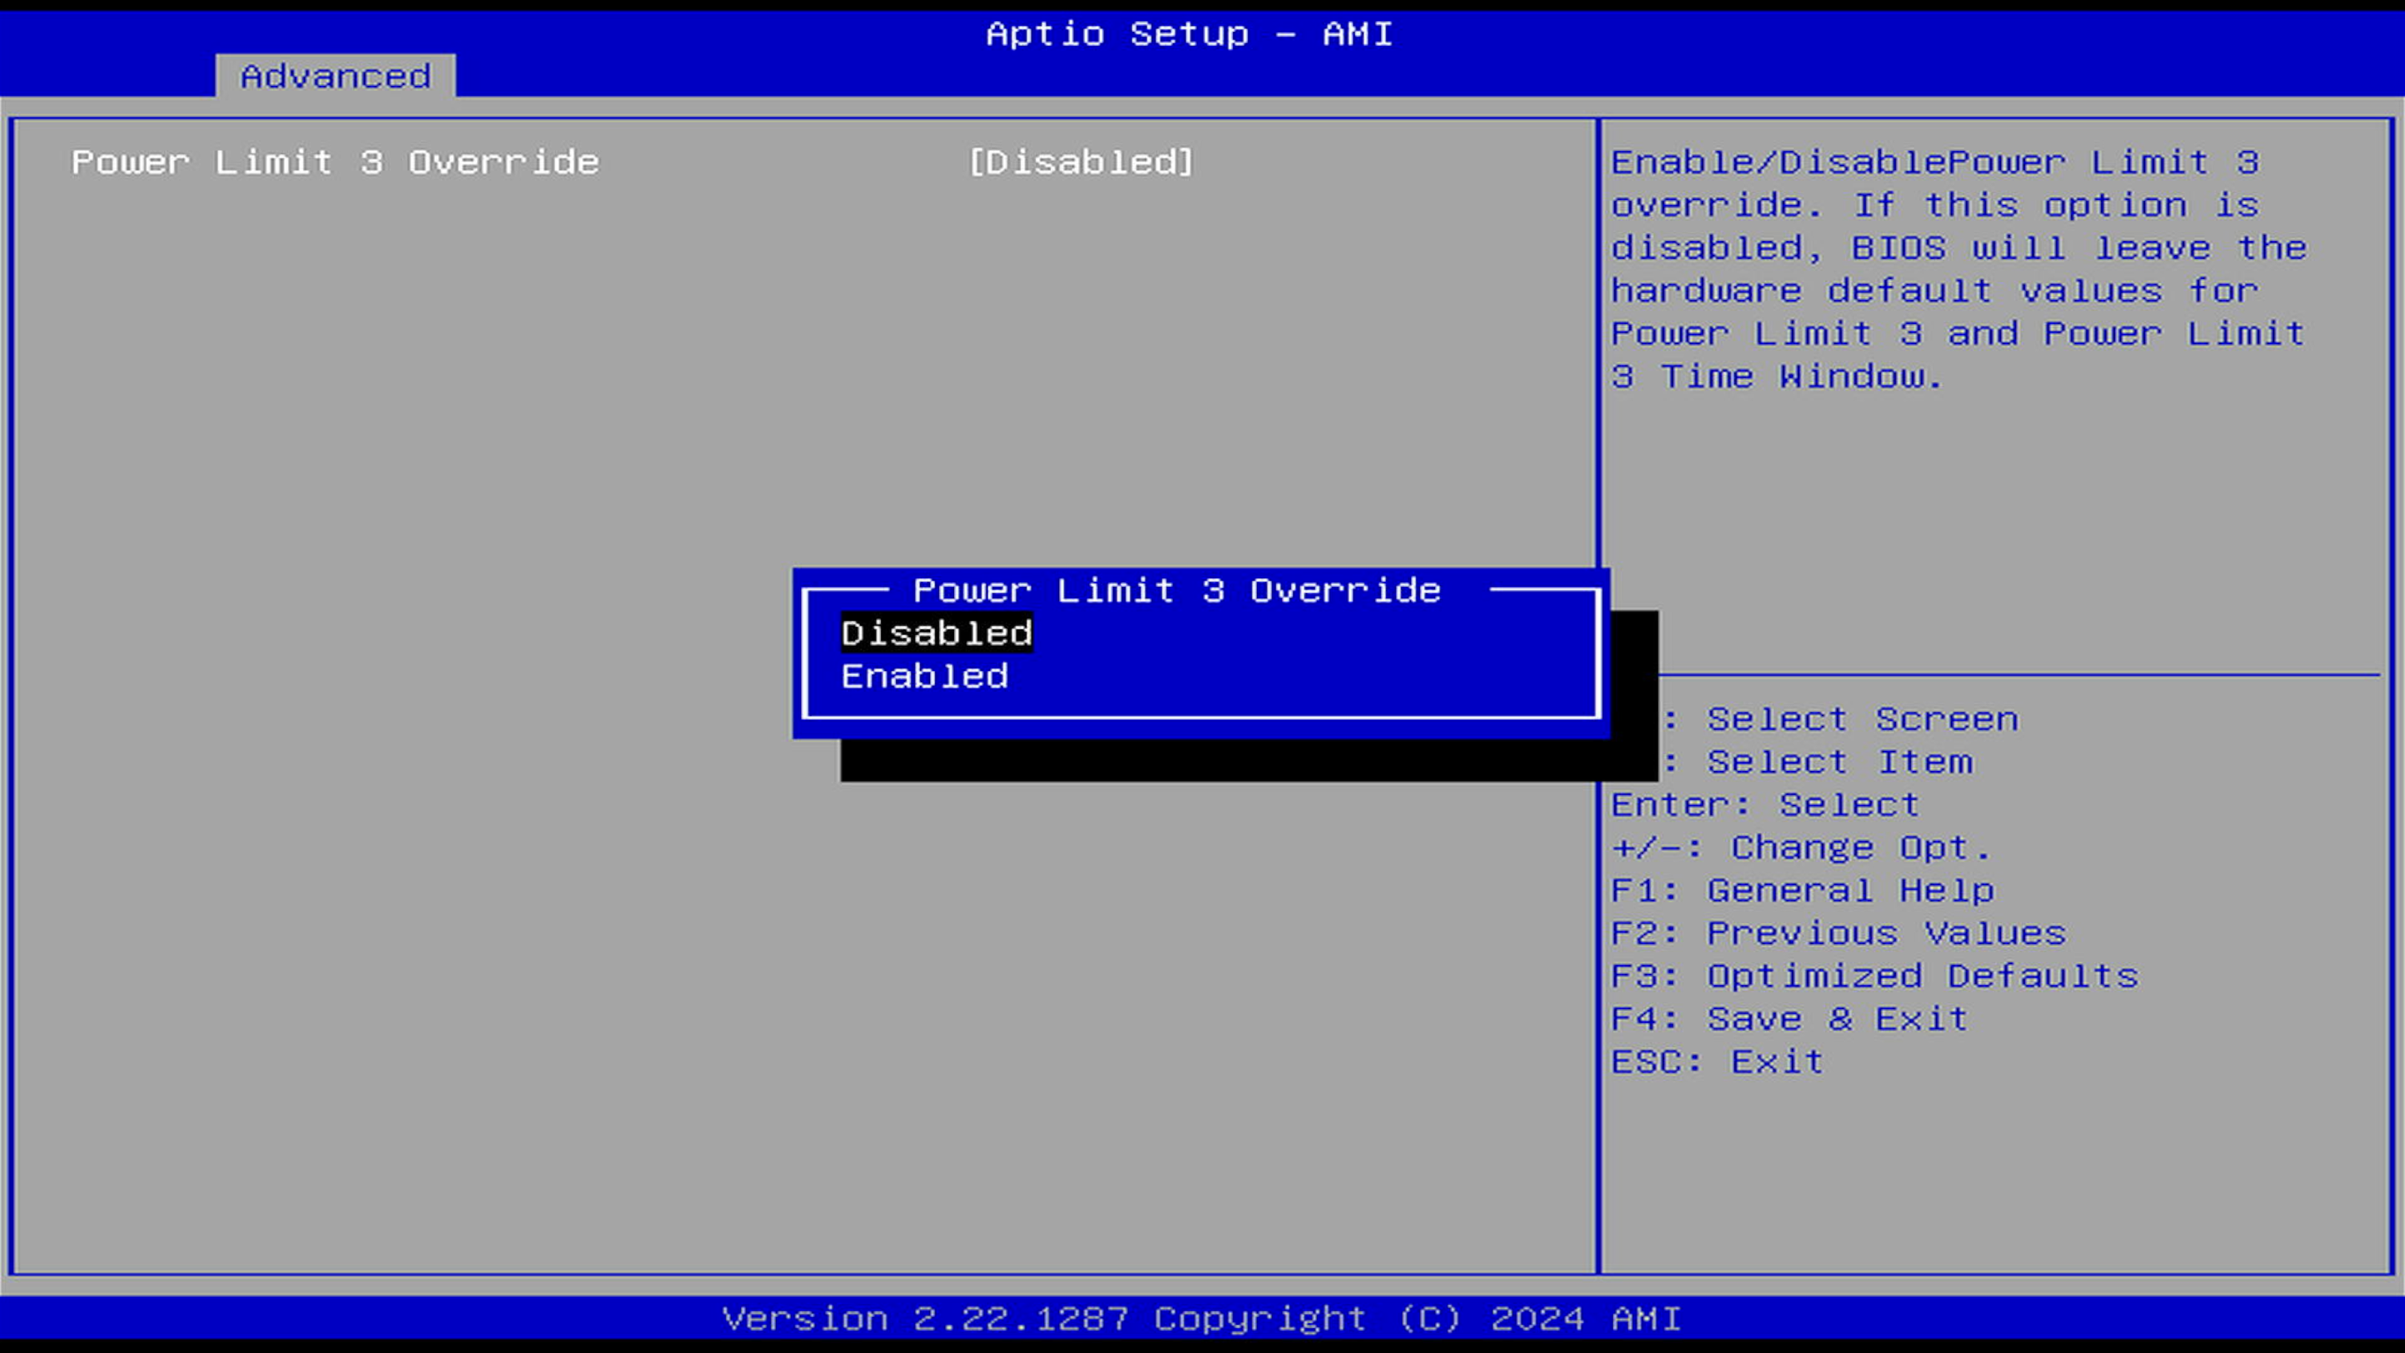The width and height of the screenshot is (2405, 1353).
Task: Click the Select Item key hint
Action: (1839, 762)
